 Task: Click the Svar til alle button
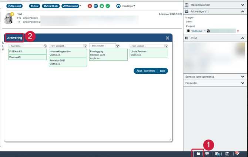point(50,6)
